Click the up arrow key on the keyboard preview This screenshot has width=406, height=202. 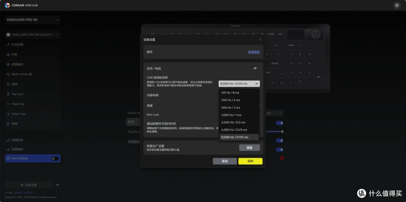pyautogui.click(x=281, y=73)
